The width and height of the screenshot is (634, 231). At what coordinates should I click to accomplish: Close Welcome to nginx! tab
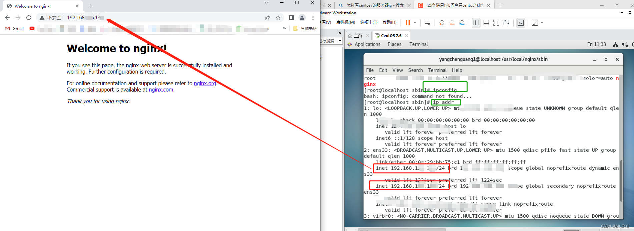77,6
